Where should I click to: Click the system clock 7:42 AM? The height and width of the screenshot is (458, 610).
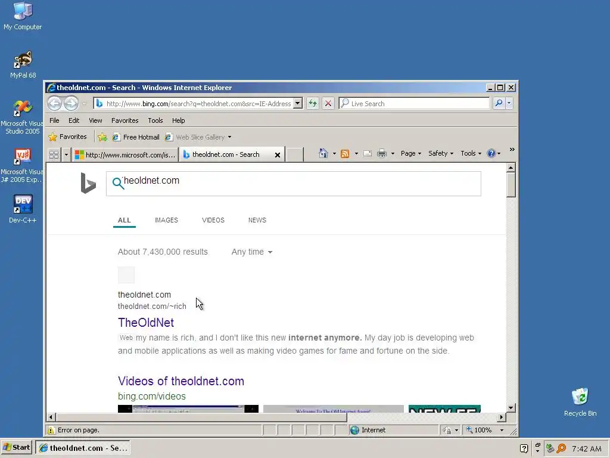click(x=587, y=448)
